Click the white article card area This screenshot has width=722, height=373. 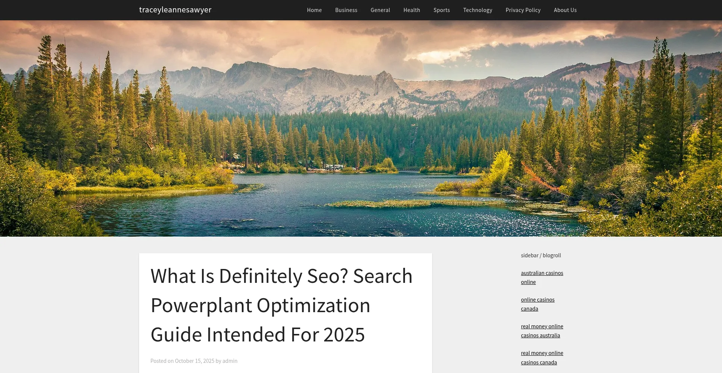(x=285, y=313)
